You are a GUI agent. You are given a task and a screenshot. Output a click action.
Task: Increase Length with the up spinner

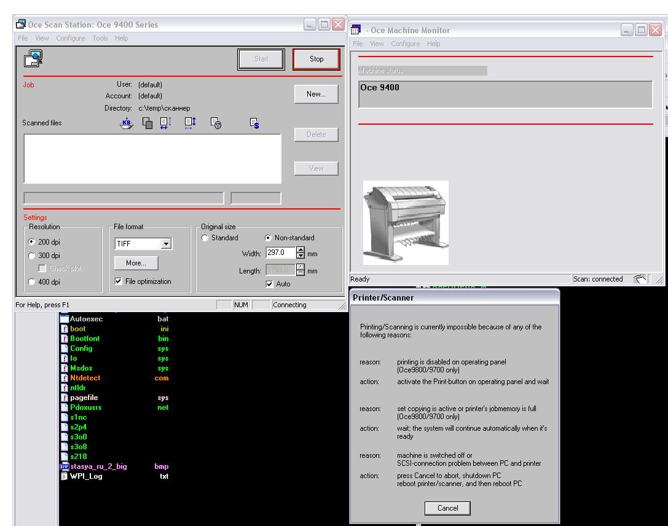tap(301, 267)
